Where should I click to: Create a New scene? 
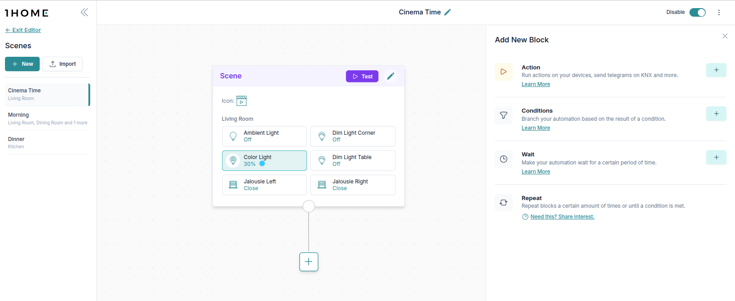tap(22, 64)
